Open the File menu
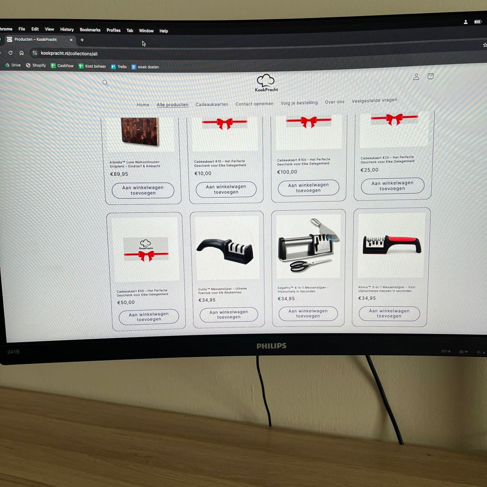Screen dimensions: 487x487 tap(22, 29)
